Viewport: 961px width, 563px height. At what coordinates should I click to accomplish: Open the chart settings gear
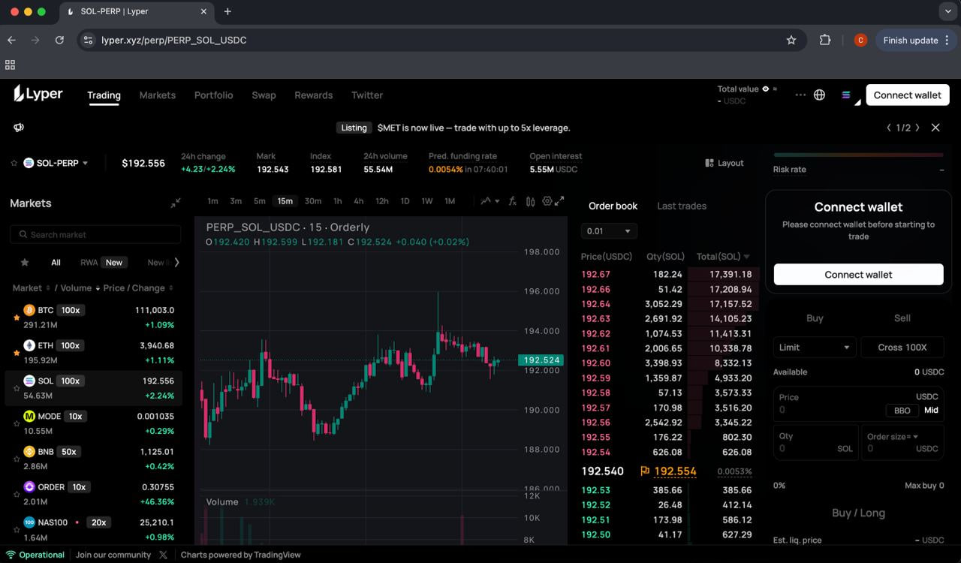pos(546,201)
